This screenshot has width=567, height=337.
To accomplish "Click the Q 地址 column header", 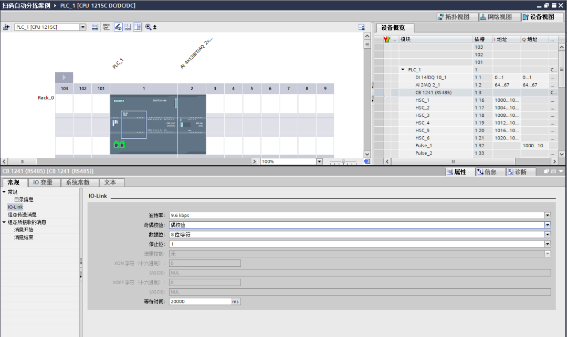I will coord(535,39).
